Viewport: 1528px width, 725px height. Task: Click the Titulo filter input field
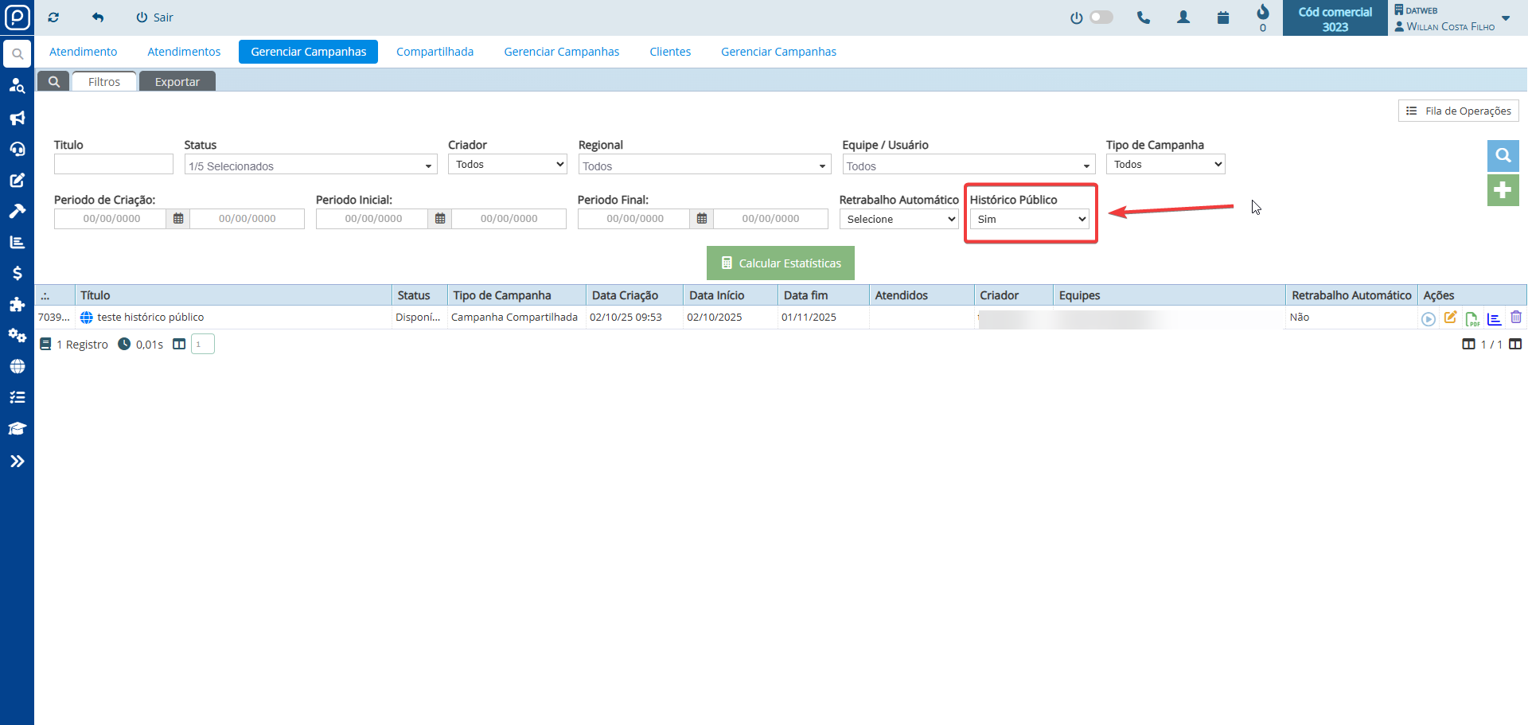coord(113,165)
